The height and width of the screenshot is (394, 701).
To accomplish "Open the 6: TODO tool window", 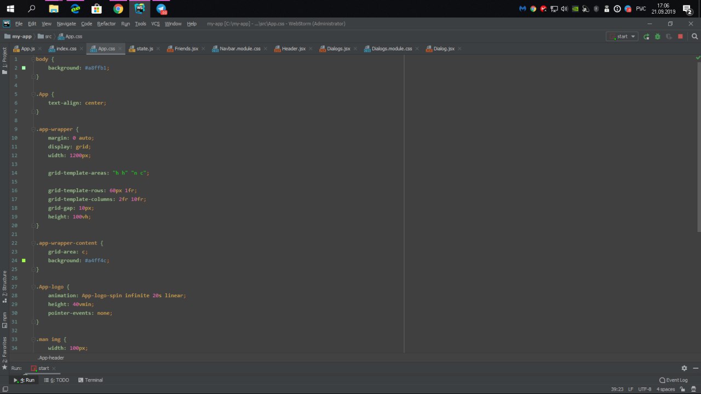I will tap(56, 380).
